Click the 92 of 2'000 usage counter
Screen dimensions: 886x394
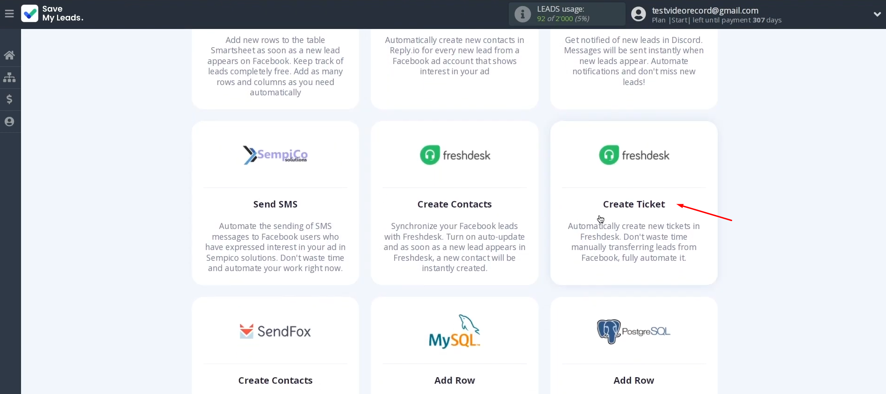click(563, 19)
